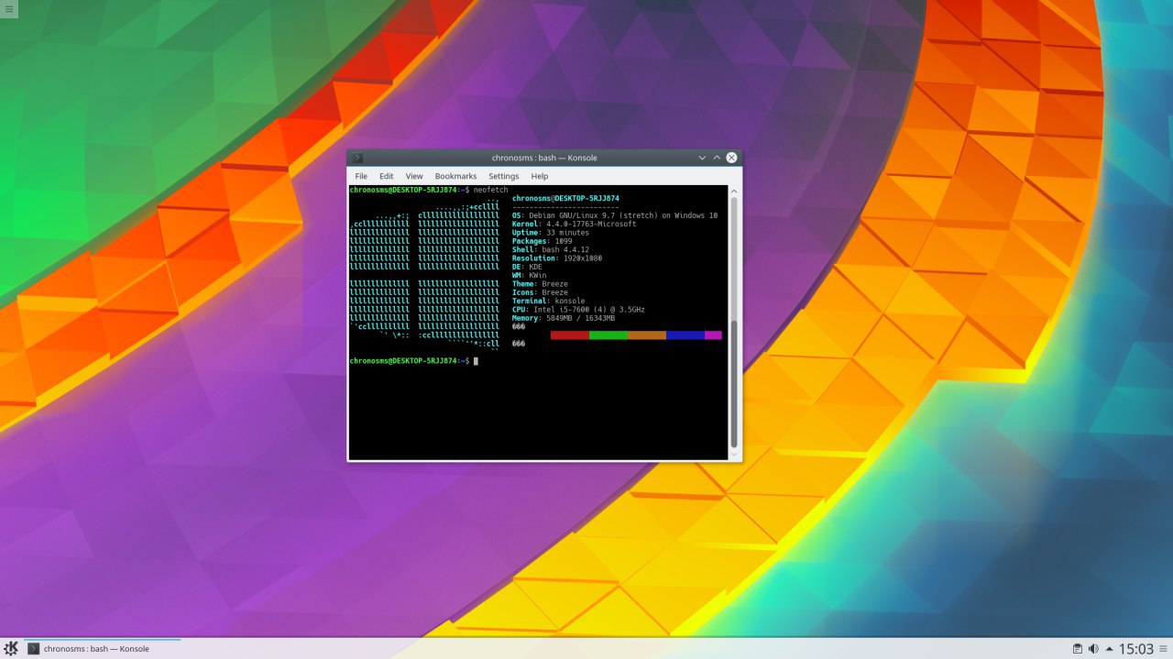Click the 'DE: KDE' line
The image size is (1173, 659).
pyautogui.click(x=527, y=267)
